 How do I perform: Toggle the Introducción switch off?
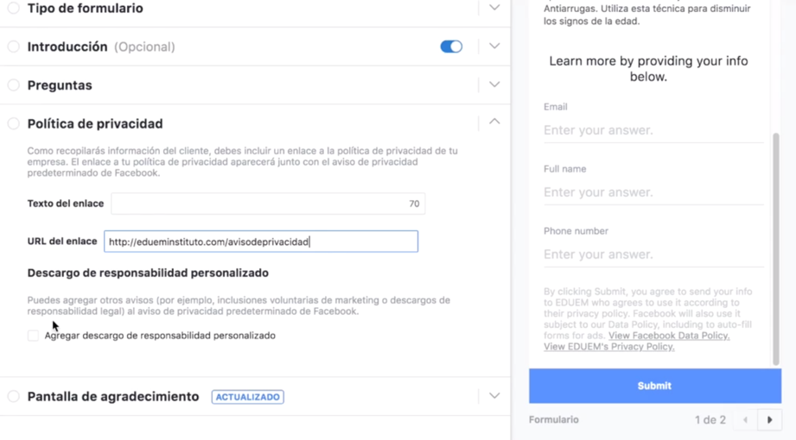pyautogui.click(x=451, y=47)
